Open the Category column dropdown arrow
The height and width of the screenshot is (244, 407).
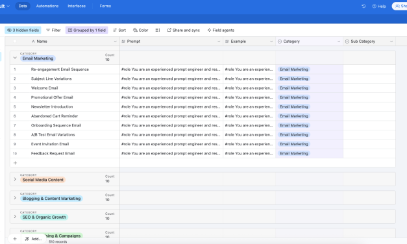(339, 42)
